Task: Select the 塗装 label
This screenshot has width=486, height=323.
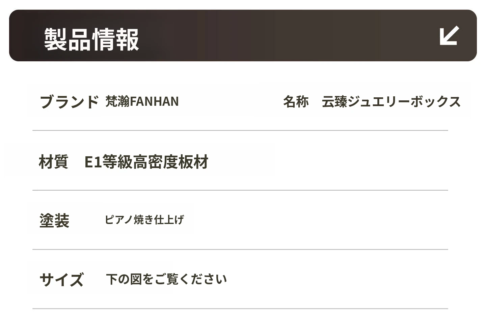Action: point(54,221)
